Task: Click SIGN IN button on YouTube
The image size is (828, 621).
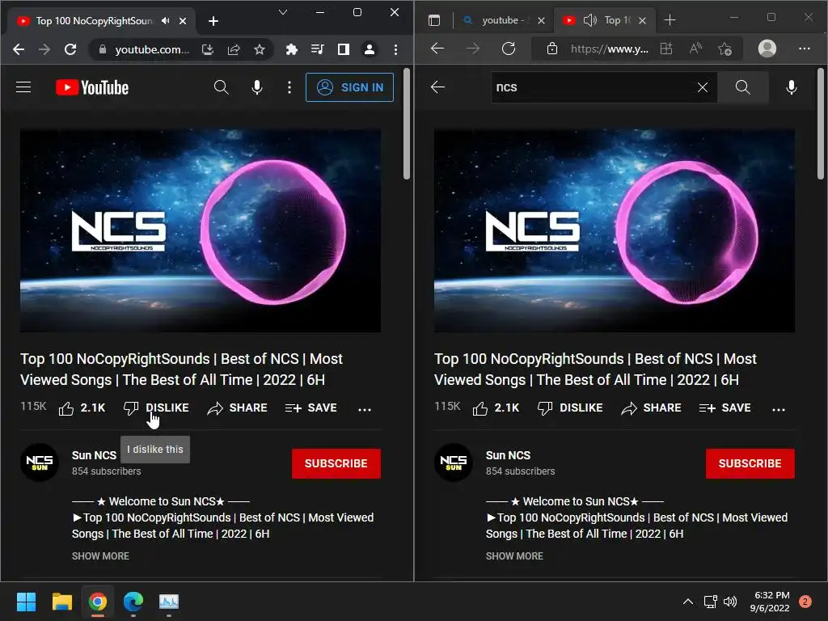Action: pos(349,87)
